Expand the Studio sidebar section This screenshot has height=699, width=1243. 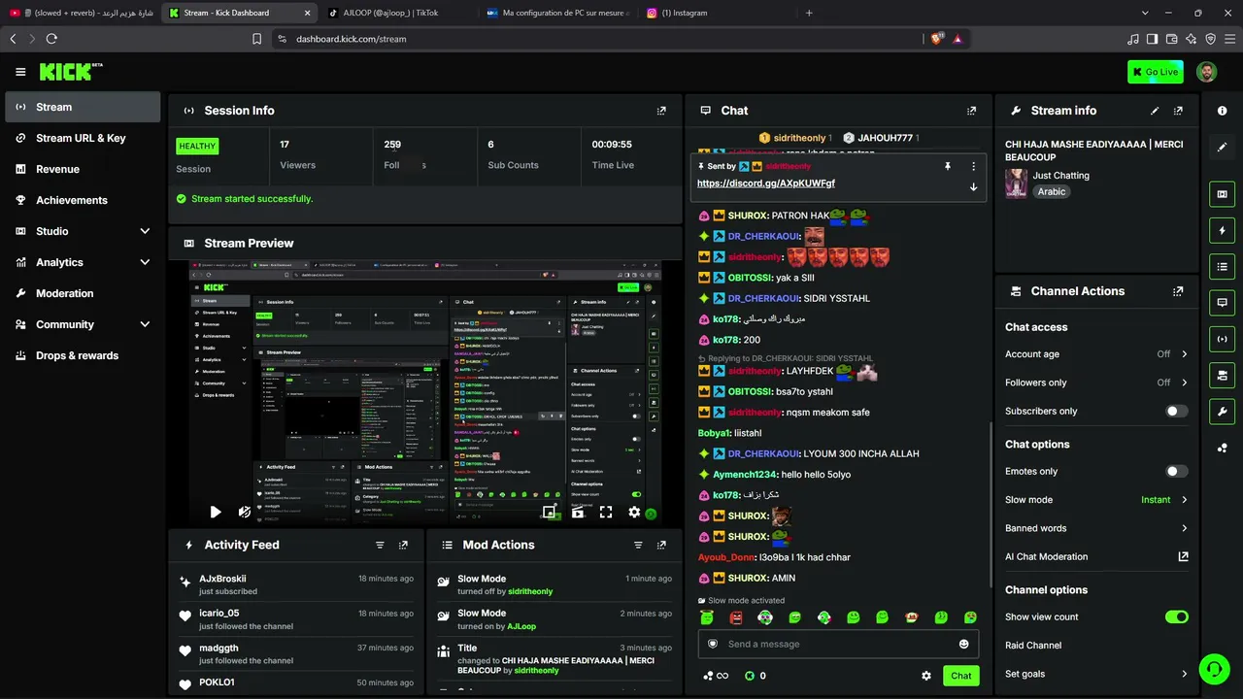coord(145,231)
